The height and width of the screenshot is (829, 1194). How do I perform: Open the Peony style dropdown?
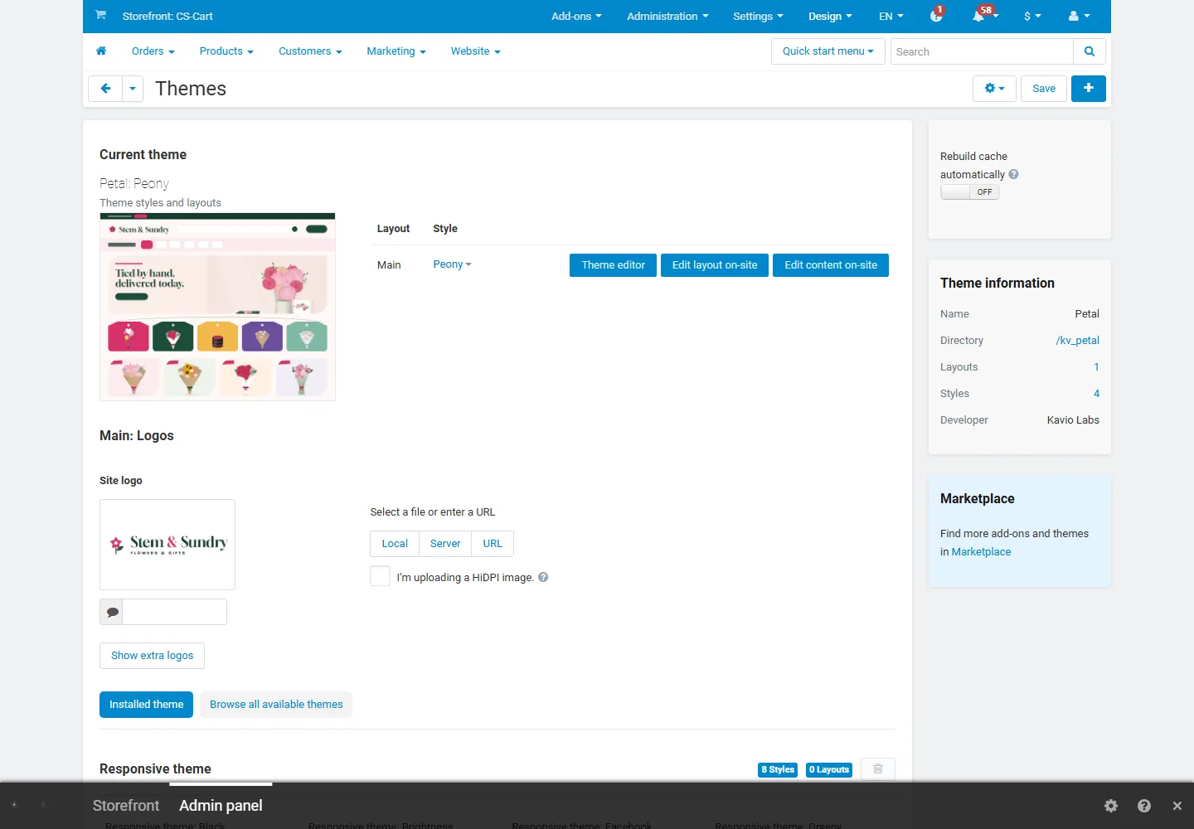point(452,264)
